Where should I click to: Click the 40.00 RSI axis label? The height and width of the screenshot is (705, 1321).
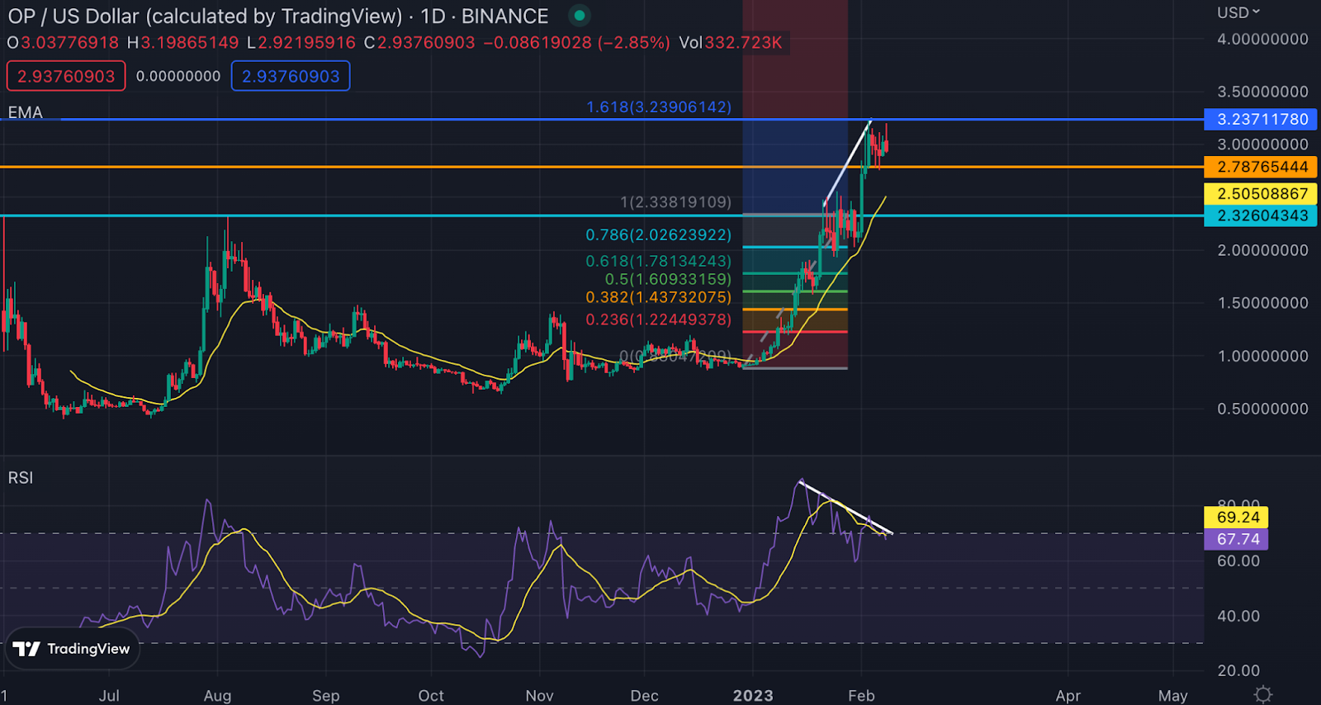click(x=1238, y=616)
